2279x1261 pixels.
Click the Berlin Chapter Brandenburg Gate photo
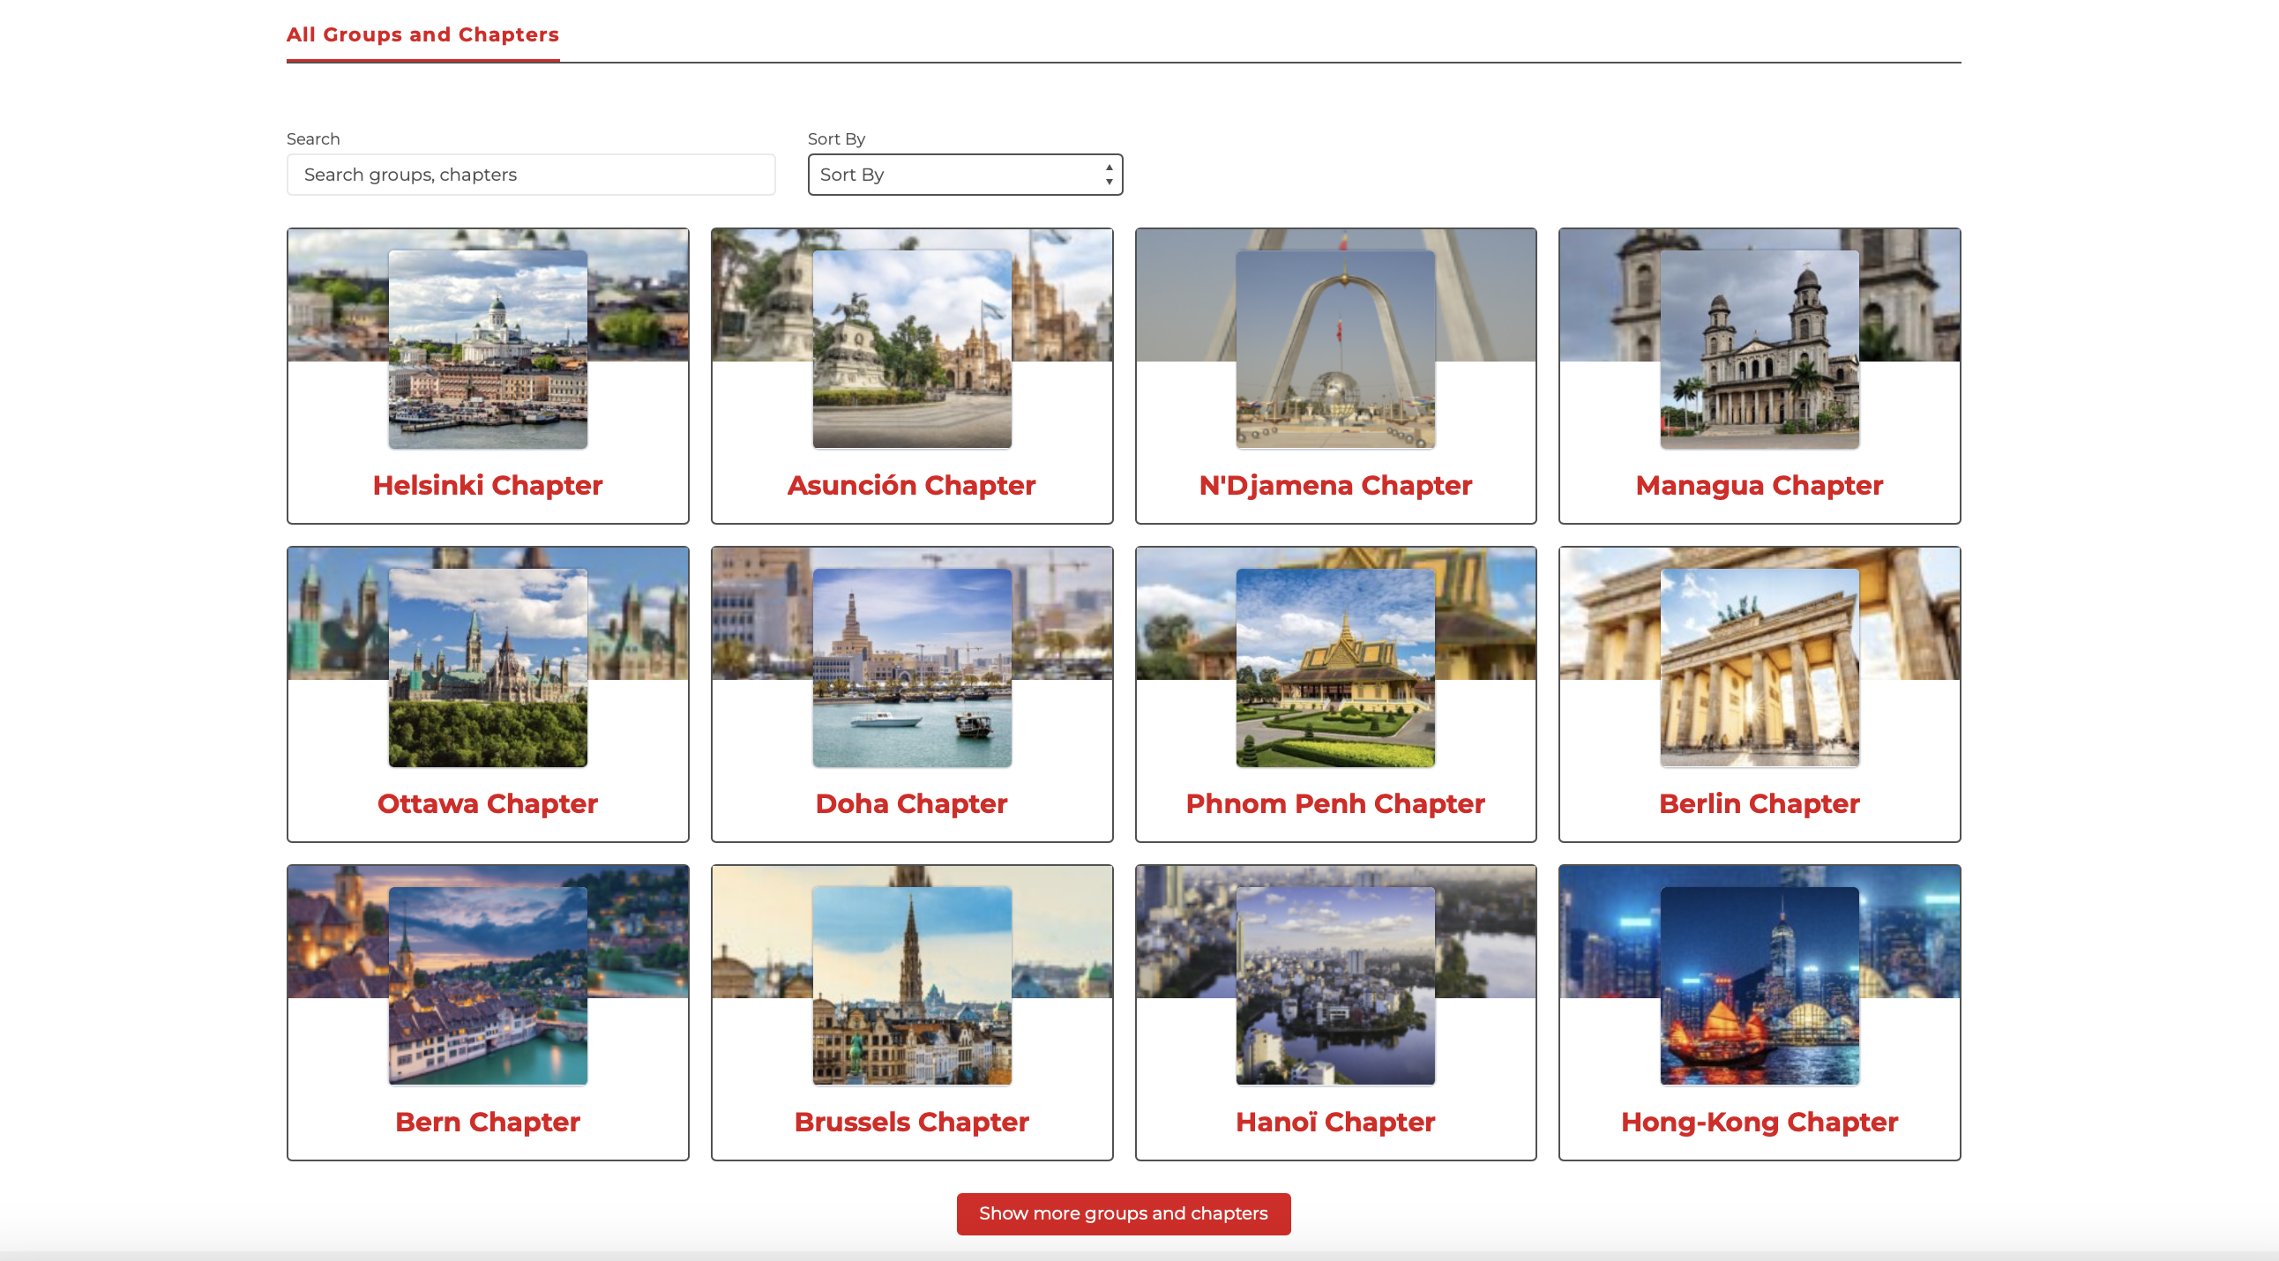pos(1759,667)
